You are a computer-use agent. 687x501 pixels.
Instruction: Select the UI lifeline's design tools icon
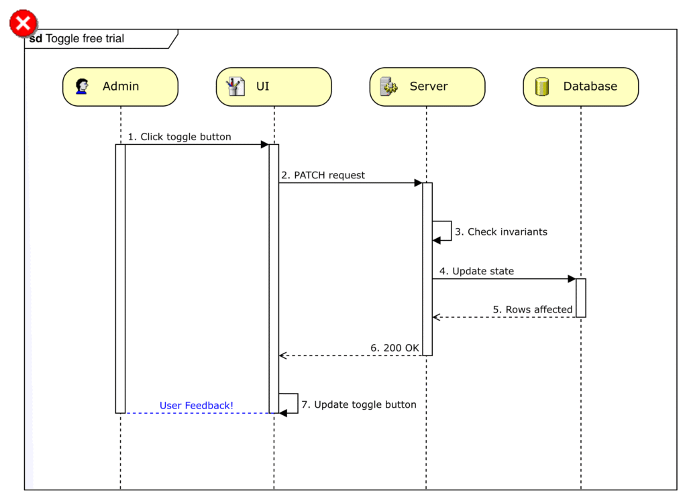coord(235,87)
